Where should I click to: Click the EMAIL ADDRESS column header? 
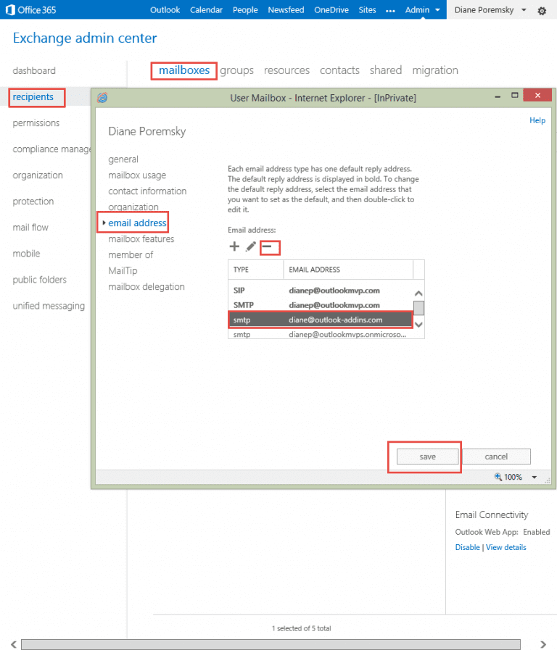tap(348, 270)
